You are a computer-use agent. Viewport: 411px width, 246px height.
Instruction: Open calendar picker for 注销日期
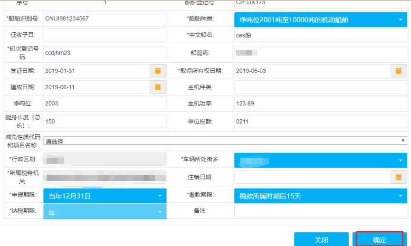pyautogui.click(x=399, y=177)
